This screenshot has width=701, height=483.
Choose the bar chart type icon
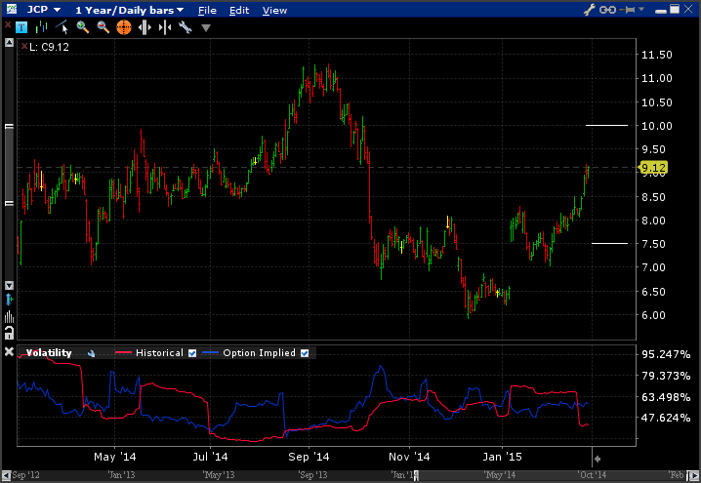click(42, 27)
